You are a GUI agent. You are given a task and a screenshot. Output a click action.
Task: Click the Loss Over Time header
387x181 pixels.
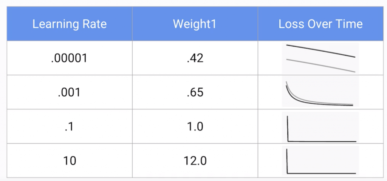pyautogui.click(x=320, y=24)
